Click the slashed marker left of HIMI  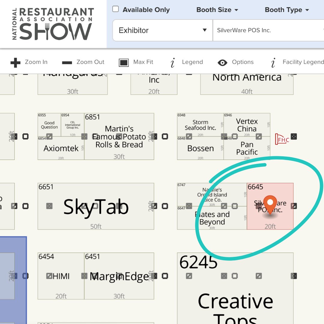point(49,276)
